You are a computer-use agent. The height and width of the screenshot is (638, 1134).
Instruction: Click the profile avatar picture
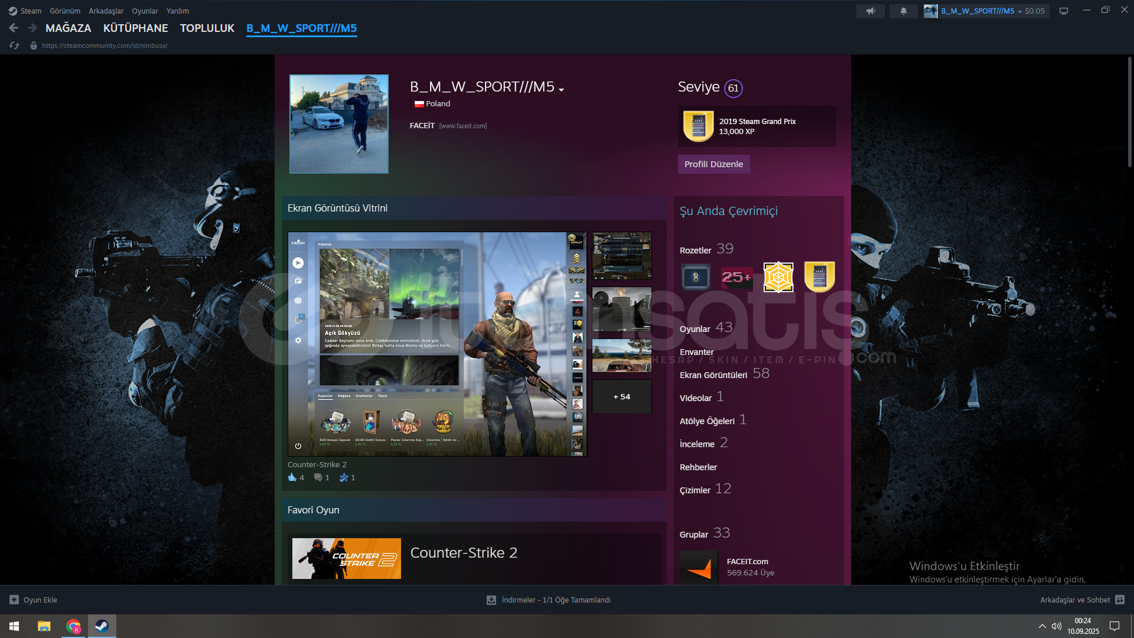(339, 124)
